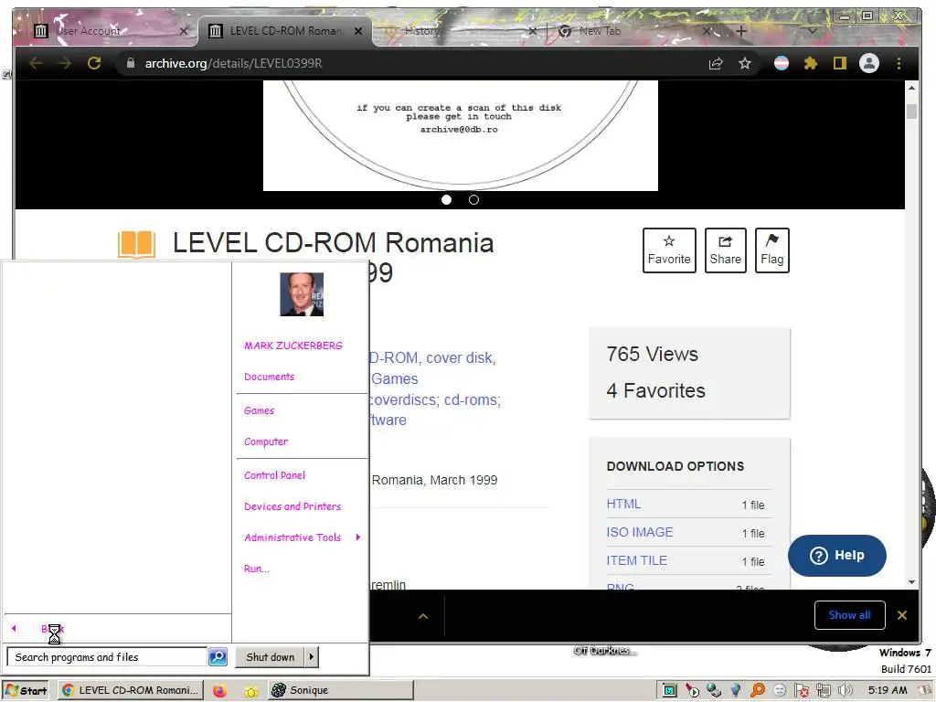Click the Games topic link
The width and height of the screenshot is (936, 702).
pos(395,378)
